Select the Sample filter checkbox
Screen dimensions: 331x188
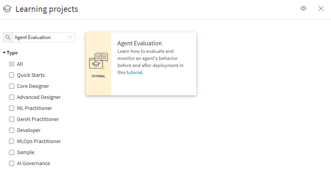point(12,152)
